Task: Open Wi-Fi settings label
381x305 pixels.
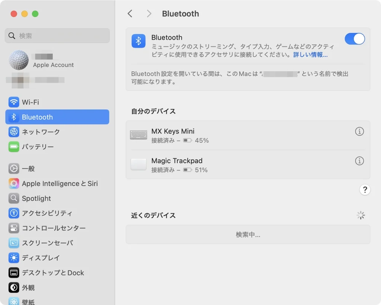Action: (x=31, y=102)
